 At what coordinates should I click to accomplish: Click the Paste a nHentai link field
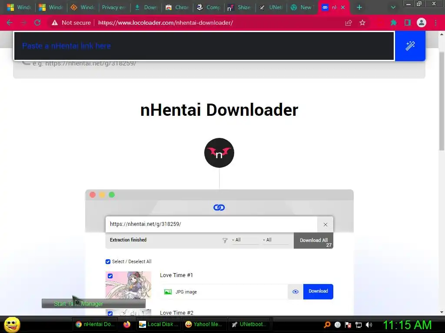click(204, 46)
